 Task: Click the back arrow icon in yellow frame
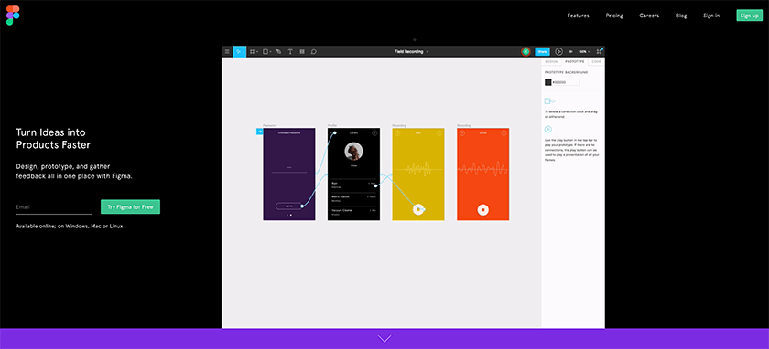(x=397, y=133)
